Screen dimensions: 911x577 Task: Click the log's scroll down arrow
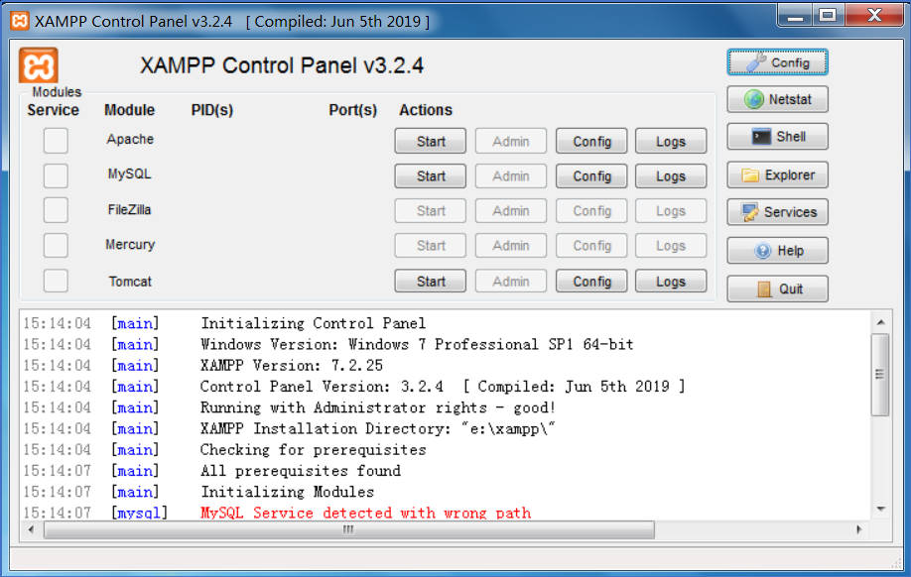click(x=881, y=509)
